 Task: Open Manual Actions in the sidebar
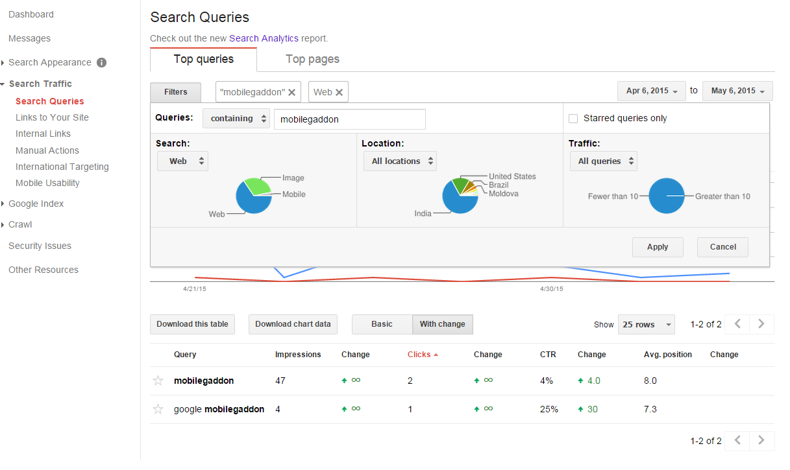click(x=47, y=150)
